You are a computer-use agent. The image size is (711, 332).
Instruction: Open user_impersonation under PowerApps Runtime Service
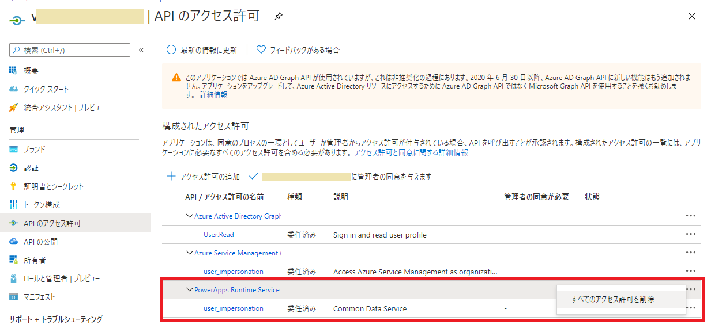point(234,308)
